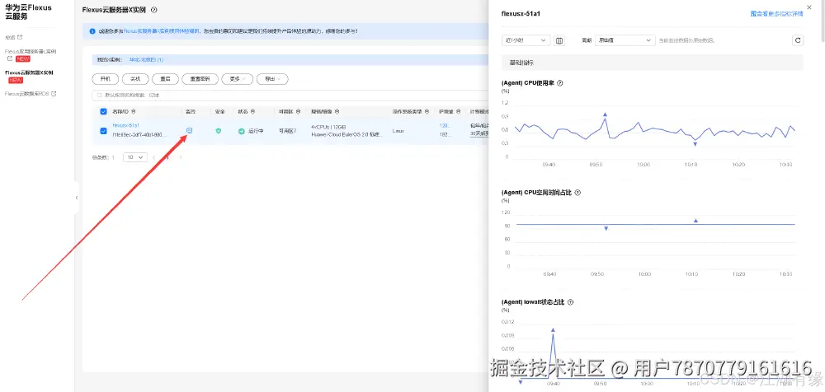The image size is (825, 392).
Task: Open the 更多 actions dropdown
Action: coord(238,79)
